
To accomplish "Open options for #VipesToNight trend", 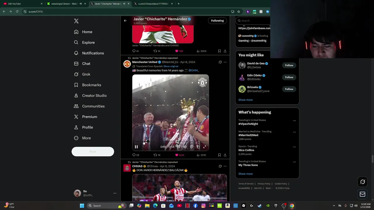I will [x=294, y=121].
